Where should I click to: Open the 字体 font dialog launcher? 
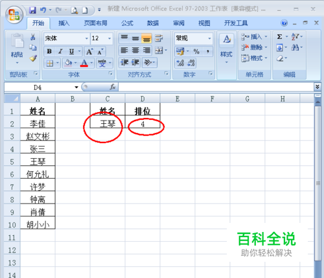[x=111, y=74]
